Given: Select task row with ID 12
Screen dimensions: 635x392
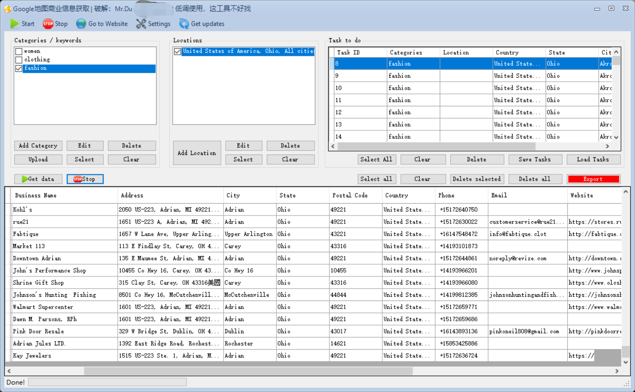Looking at the screenshot, I should (471, 113).
